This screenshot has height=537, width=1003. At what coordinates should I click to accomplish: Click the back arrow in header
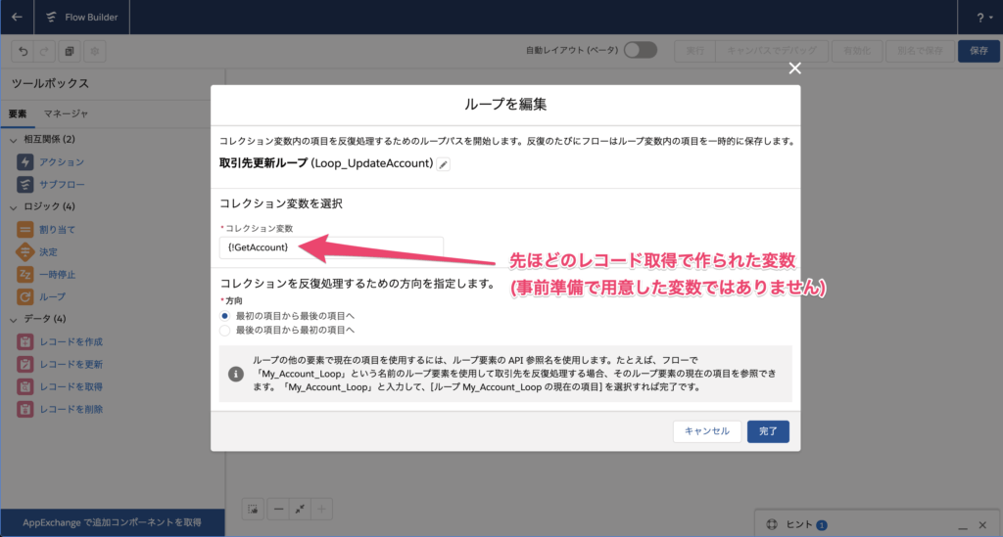tap(17, 18)
